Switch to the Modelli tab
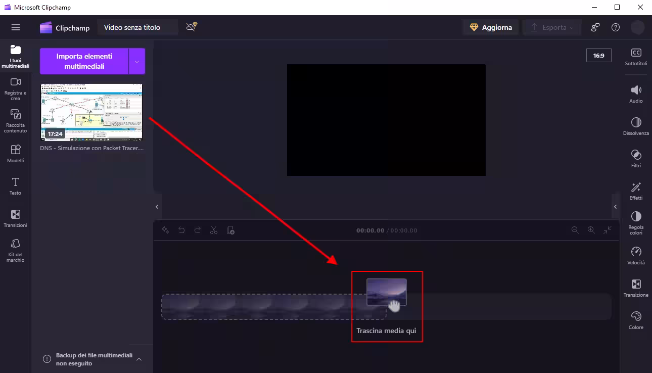Viewport: 652px width, 373px height. (x=16, y=154)
